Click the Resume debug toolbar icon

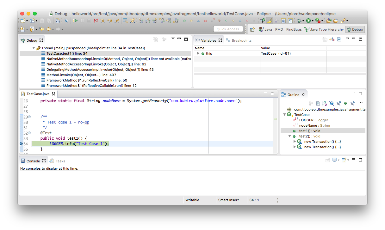tap(75, 21)
